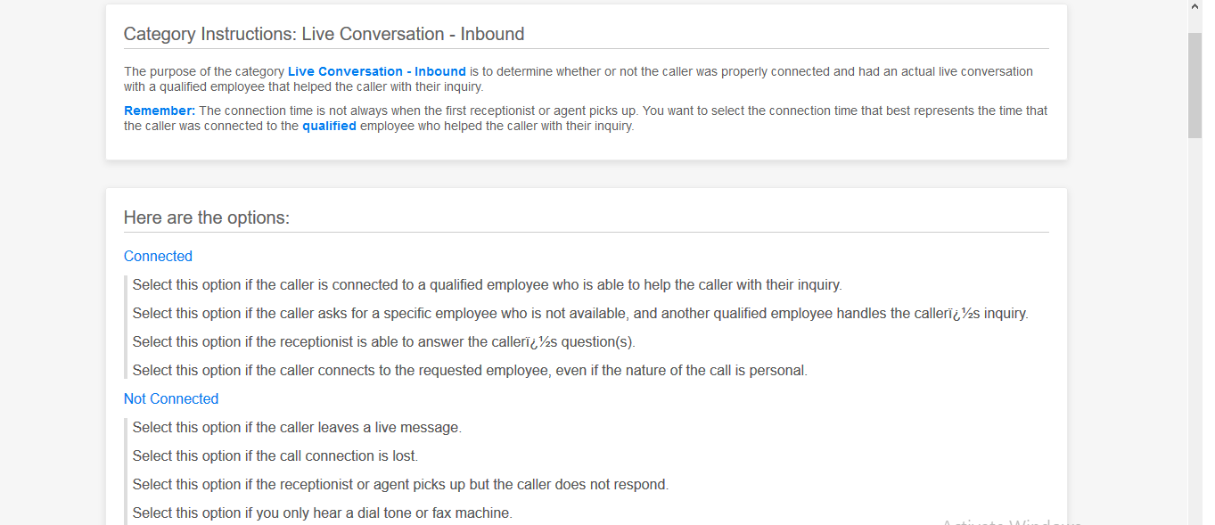Viewport: 1215px width, 525px height.
Task: Click the line about call nature being personal
Action: (470, 371)
